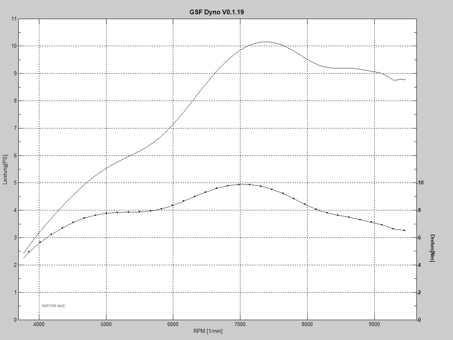Click the peak of the dotted torque curve
453x340 pixels.
(x=240, y=184)
